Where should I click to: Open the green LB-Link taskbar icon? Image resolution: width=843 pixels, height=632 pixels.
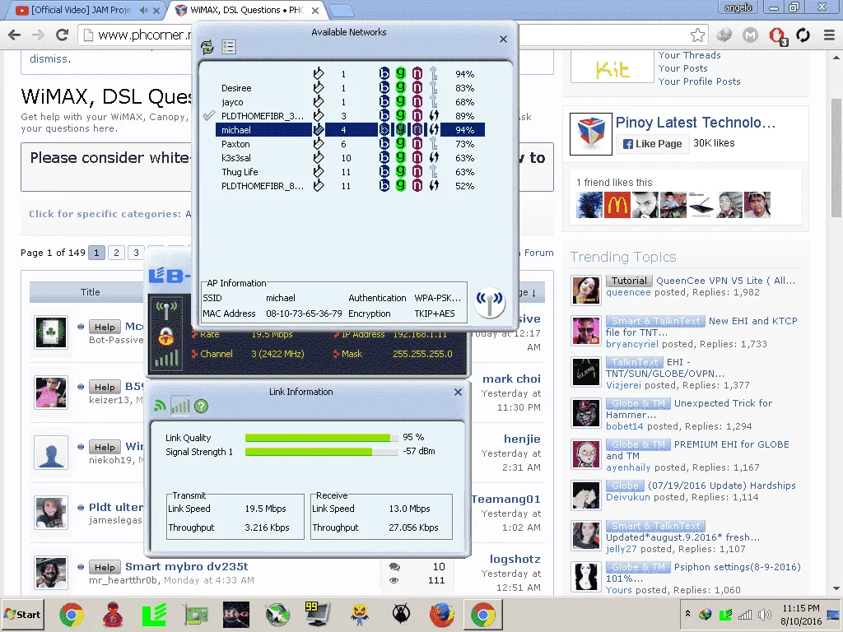tap(154, 614)
